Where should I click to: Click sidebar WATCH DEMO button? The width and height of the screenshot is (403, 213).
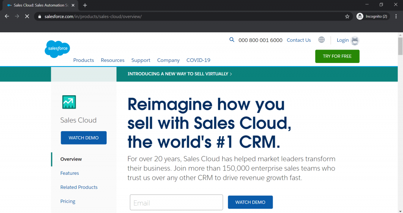pyautogui.click(x=83, y=138)
